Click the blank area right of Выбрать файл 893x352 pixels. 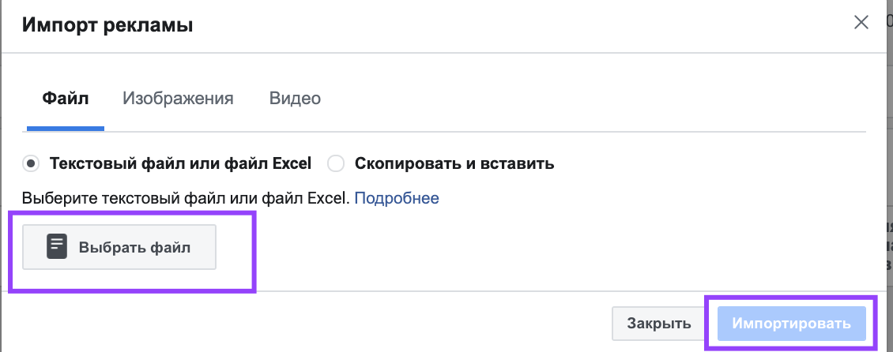tap(541, 247)
